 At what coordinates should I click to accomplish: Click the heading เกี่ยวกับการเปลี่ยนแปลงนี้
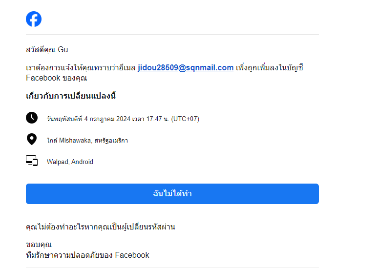71,96
